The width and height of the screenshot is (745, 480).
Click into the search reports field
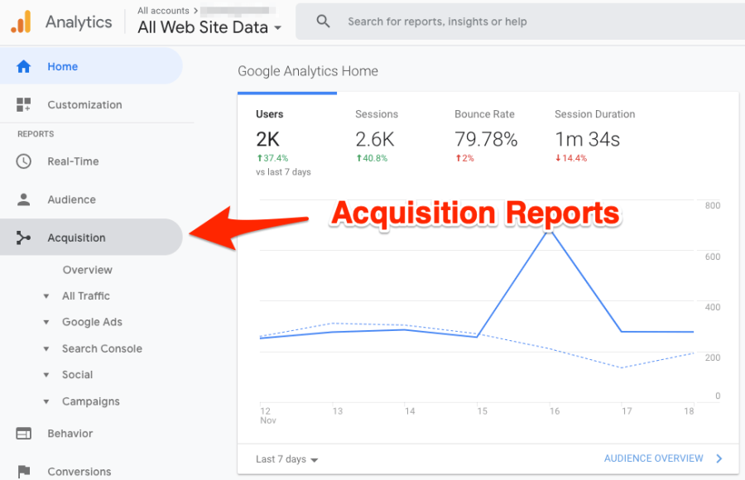click(x=521, y=22)
